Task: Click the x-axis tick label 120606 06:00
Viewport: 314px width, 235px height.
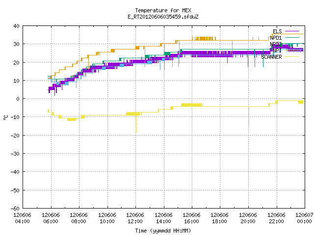Action: [51, 218]
